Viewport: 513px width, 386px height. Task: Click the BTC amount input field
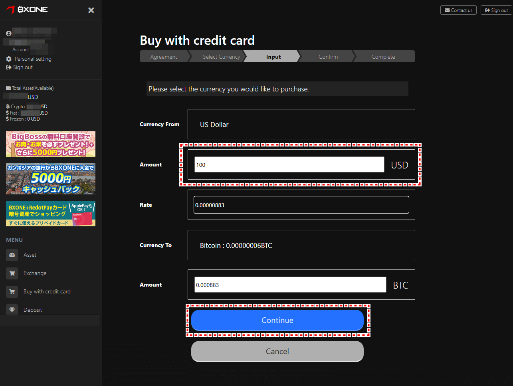pos(290,285)
